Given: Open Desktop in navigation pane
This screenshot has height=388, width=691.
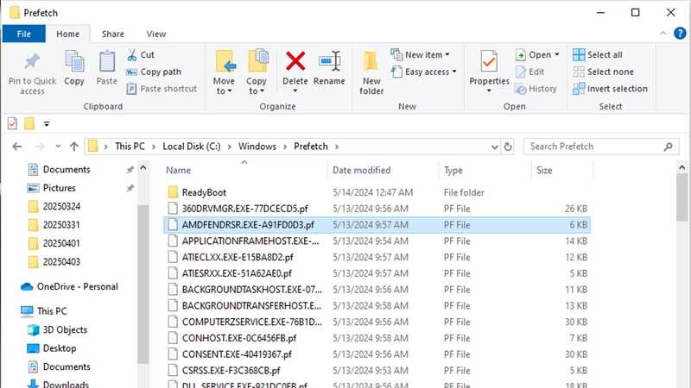Looking at the screenshot, I should tap(60, 348).
